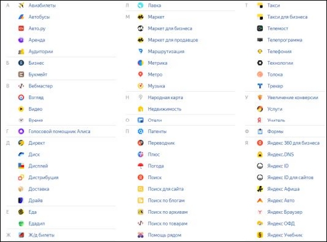Click the Авиабилеты airplane icon
Image resolution: width=327 pixels, height=242 pixels.
[x=21, y=6]
